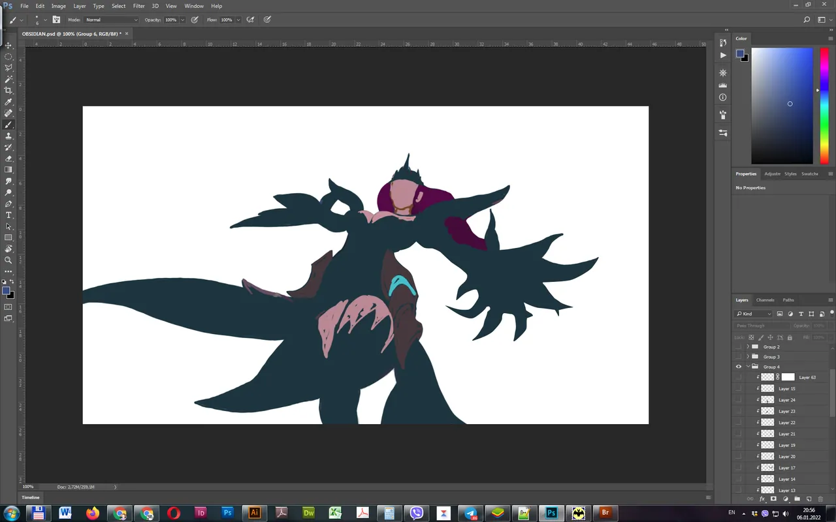Select the Polygonal Lasso tool
The image size is (836, 522).
pyautogui.click(x=8, y=68)
